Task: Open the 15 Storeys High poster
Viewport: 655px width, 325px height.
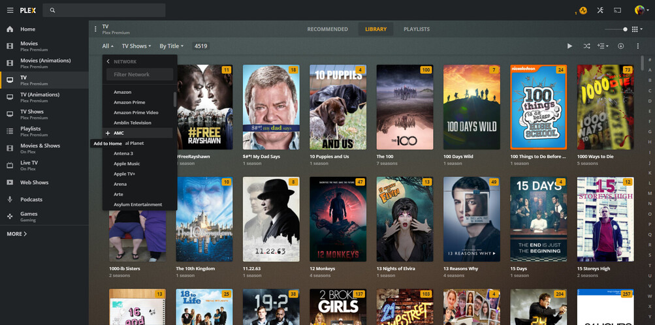Action: [605, 219]
